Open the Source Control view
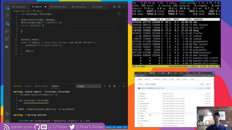Viewport: 232px width, 130px height. click(x=7, y=23)
